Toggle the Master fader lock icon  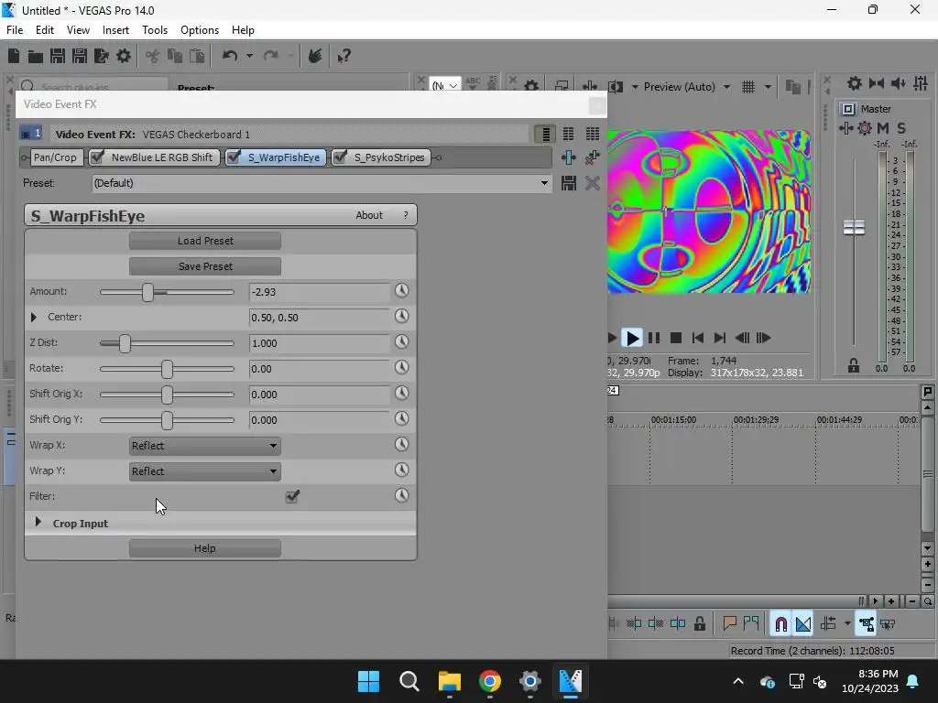[x=854, y=366]
